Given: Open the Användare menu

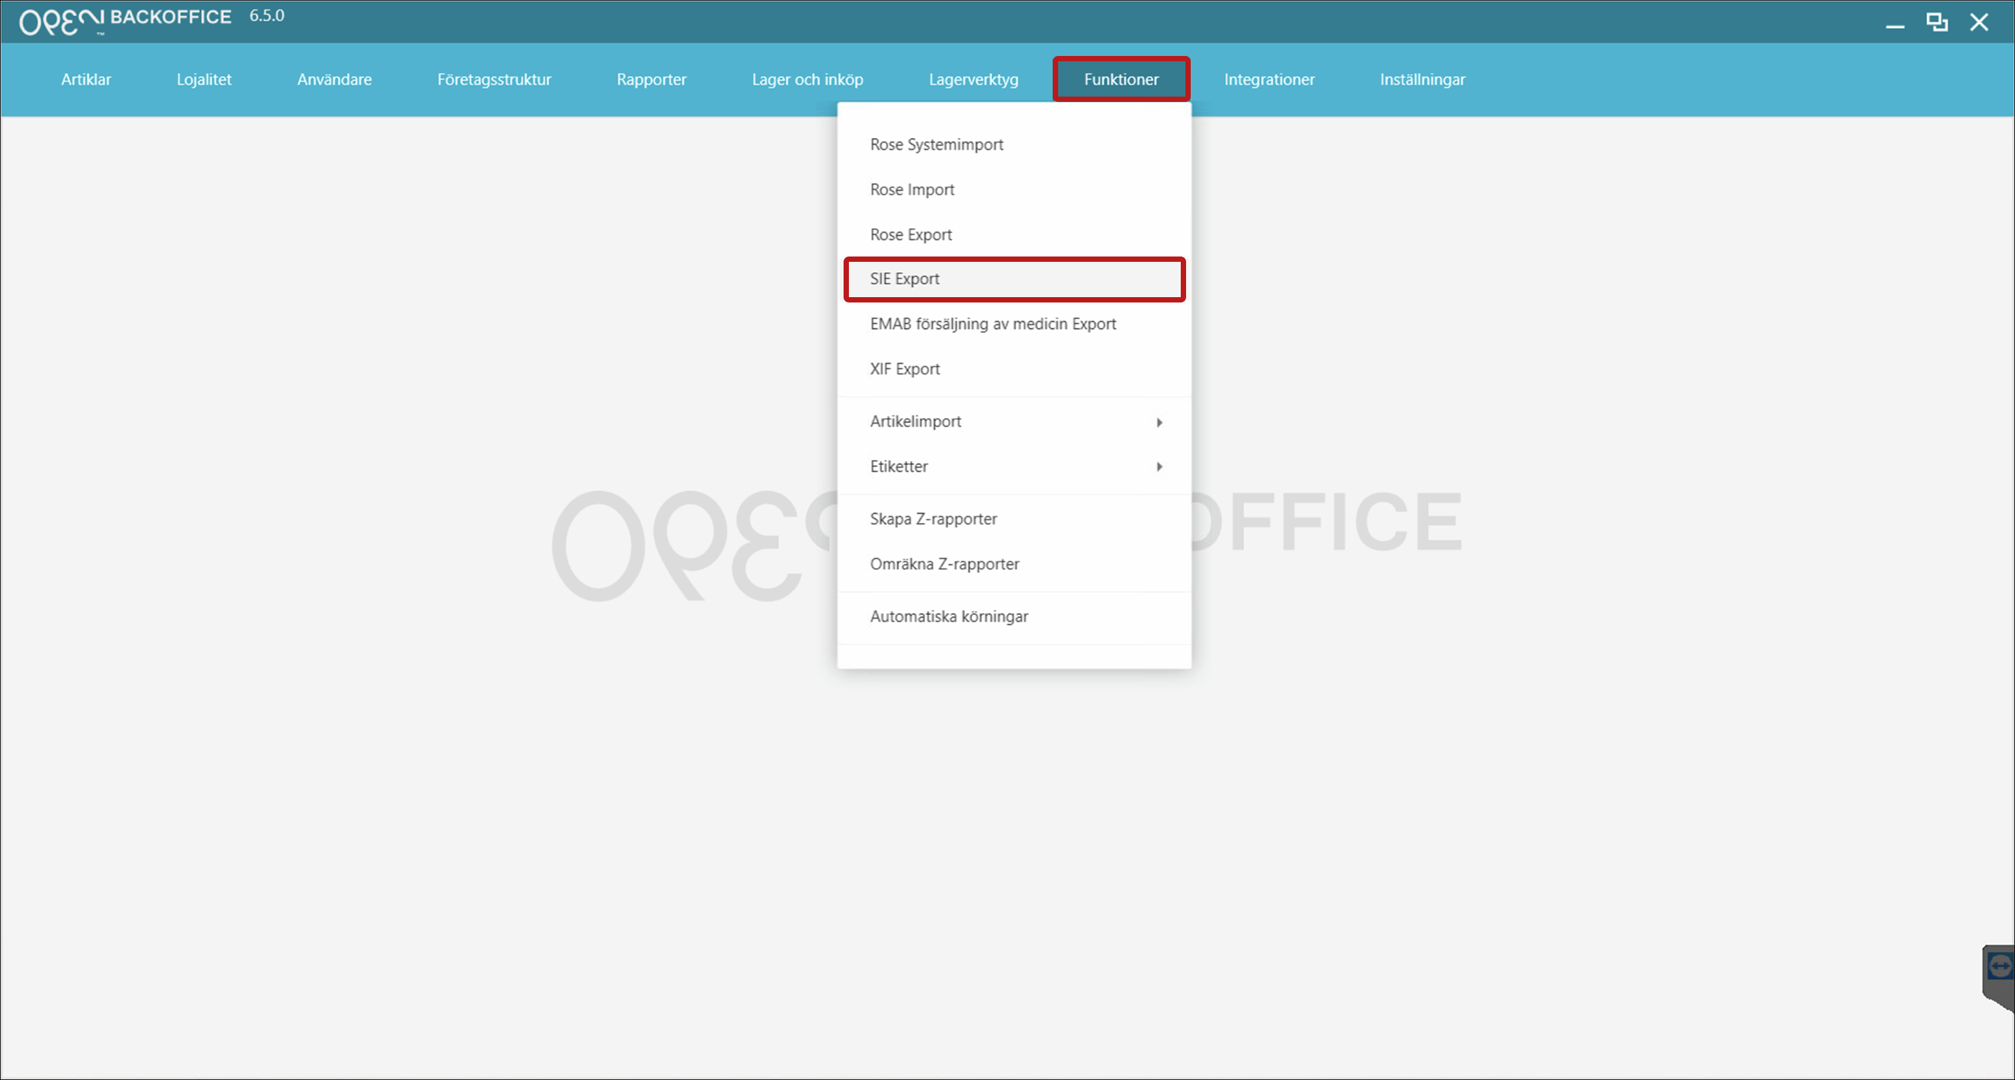Looking at the screenshot, I should [x=334, y=79].
